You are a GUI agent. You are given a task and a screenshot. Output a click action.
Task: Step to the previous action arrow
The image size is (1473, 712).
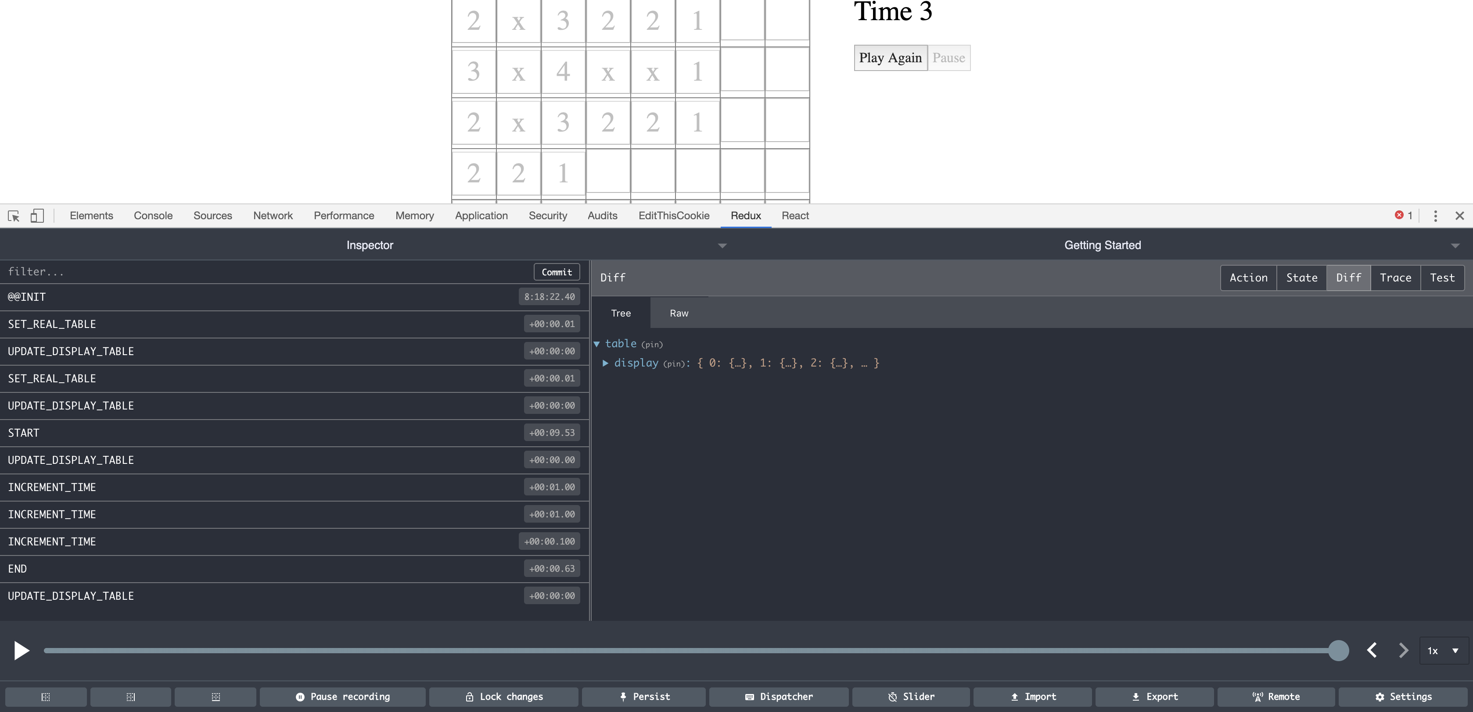[x=1372, y=650]
